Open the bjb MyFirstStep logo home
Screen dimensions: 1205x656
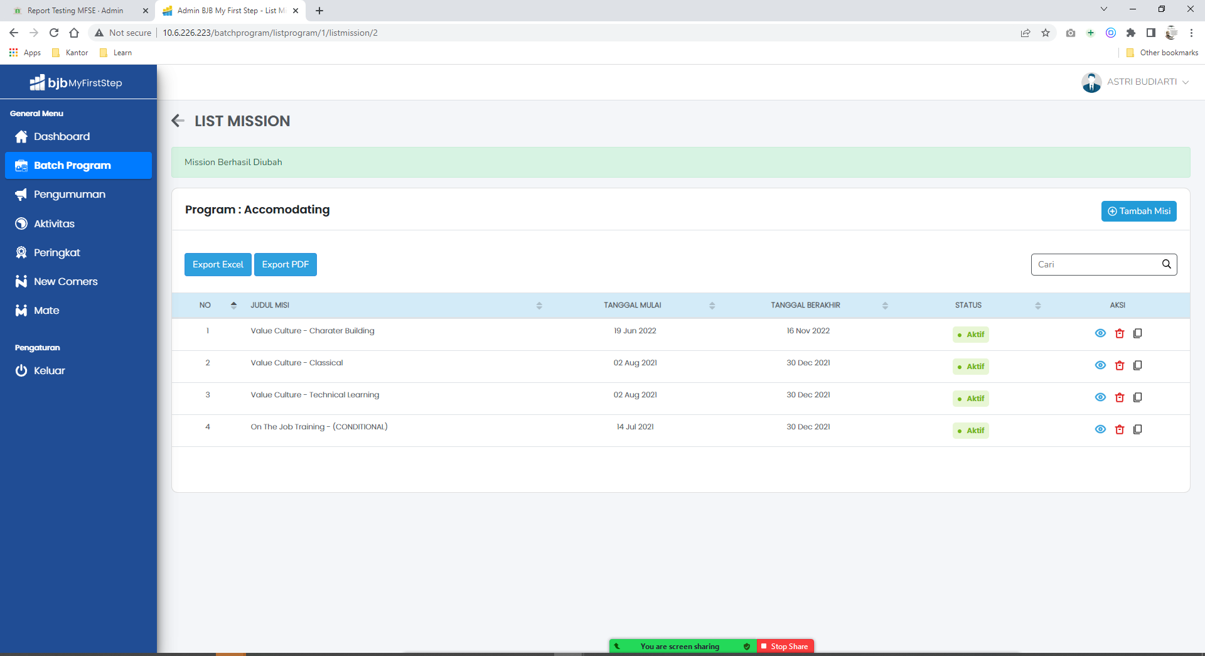(76, 82)
